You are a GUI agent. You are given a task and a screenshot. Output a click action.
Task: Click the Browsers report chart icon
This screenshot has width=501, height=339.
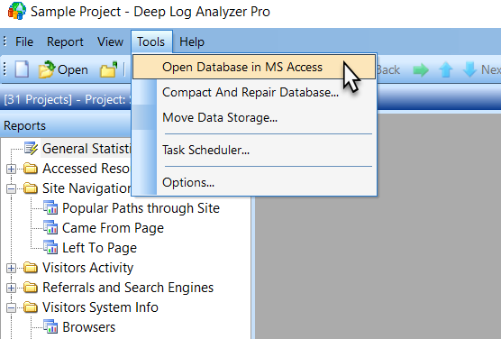(x=50, y=327)
